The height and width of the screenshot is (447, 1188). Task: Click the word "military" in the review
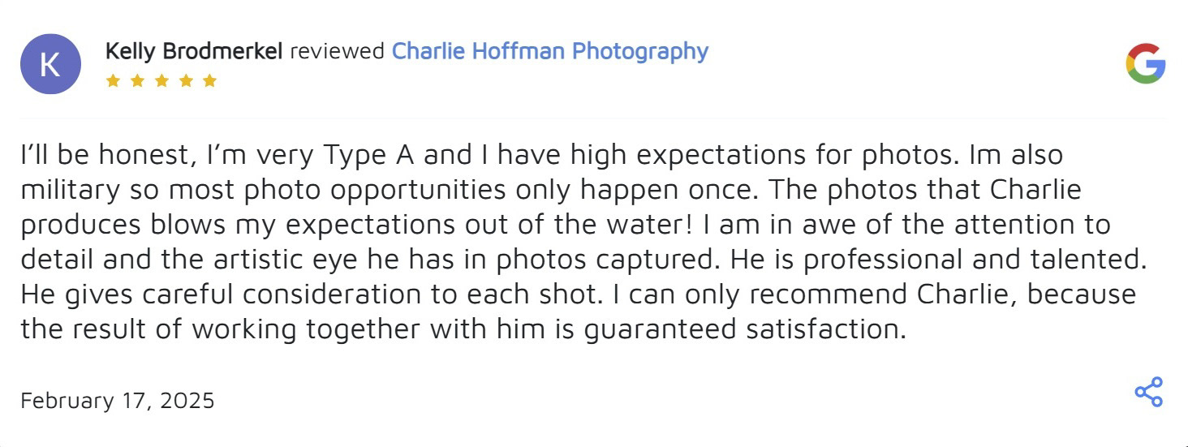70,189
